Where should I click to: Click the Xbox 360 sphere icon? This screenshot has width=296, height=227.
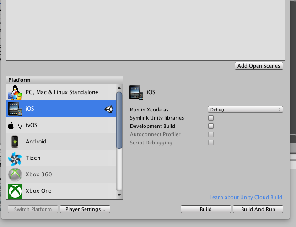pyautogui.click(x=15, y=174)
